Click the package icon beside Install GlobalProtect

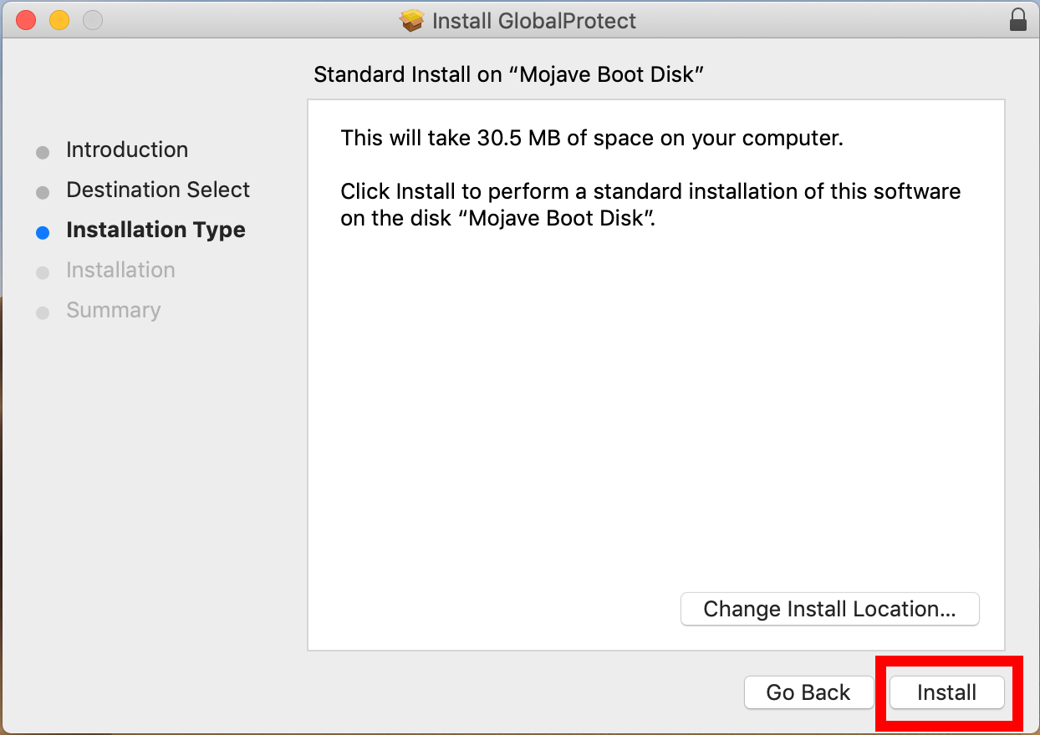click(x=412, y=20)
